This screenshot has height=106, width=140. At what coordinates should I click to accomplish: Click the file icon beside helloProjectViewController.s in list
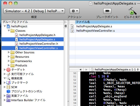[x=72, y=31]
